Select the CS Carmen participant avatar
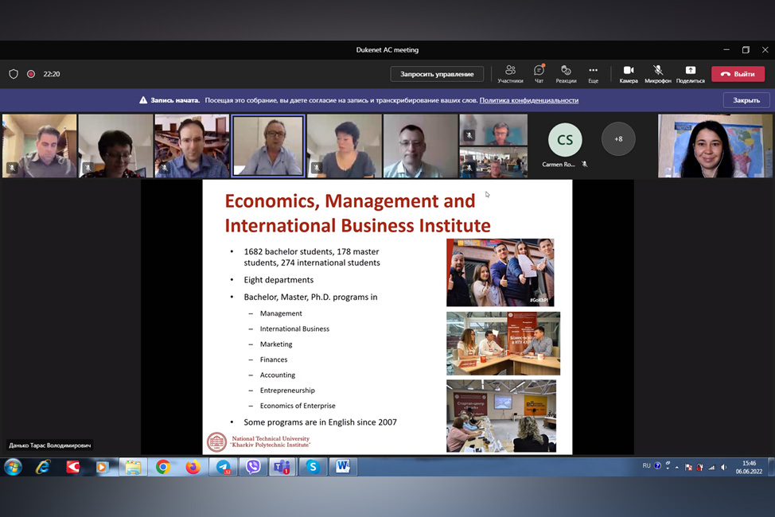Image resolution: width=775 pixels, height=517 pixels. pyautogui.click(x=565, y=141)
